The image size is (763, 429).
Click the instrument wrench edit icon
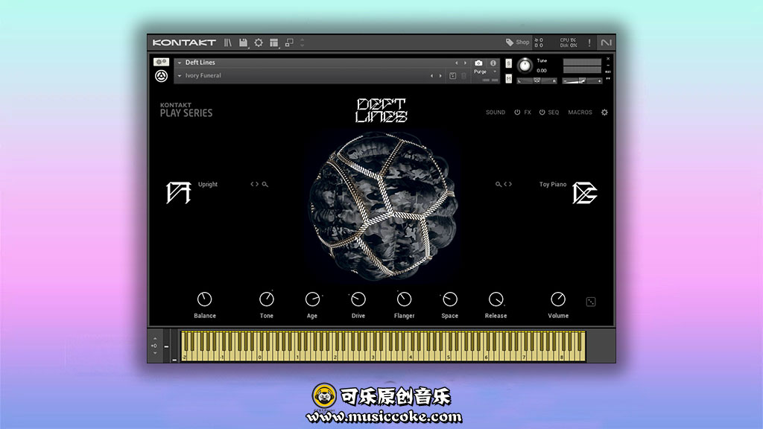(161, 63)
